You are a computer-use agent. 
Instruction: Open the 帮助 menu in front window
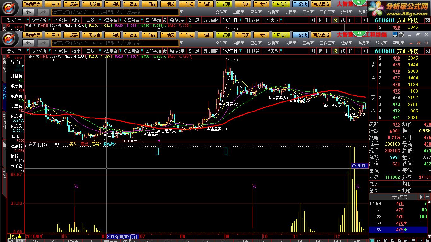tap(398, 43)
